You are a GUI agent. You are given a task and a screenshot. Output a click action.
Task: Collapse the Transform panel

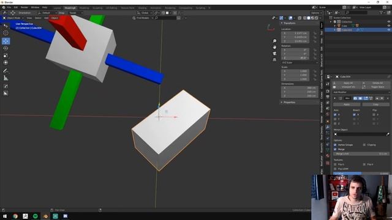[282, 23]
